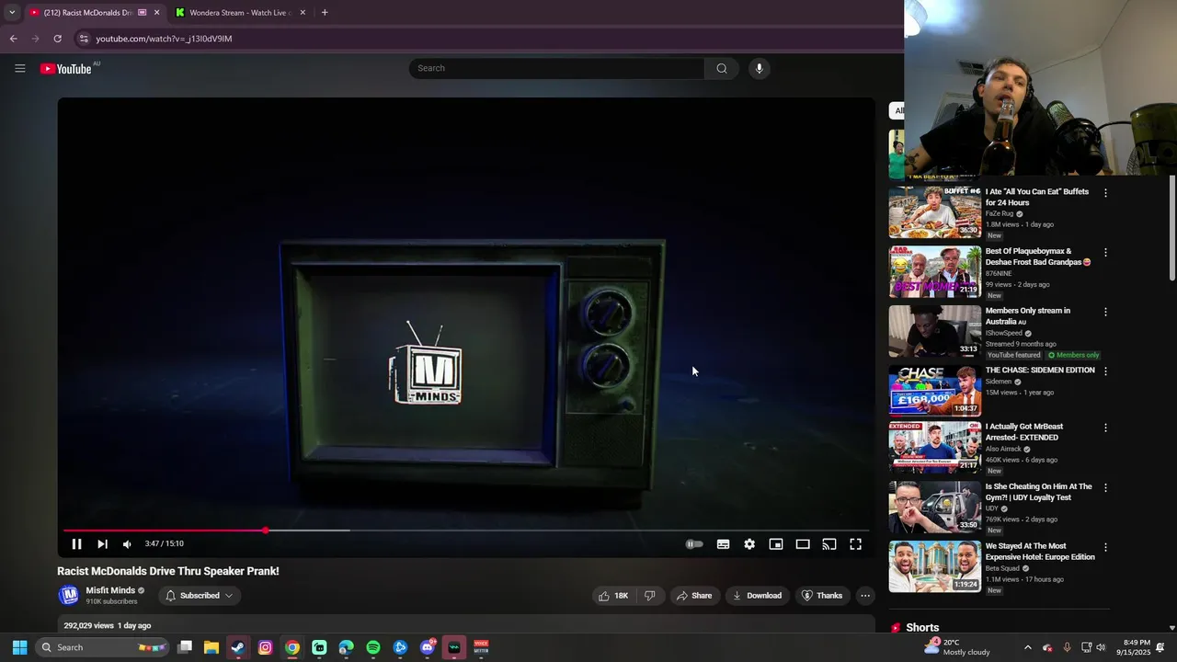The width and height of the screenshot is (1177, 662).
Task: Like the video (18K thumbs up)
Action: (x=613, y=596)
